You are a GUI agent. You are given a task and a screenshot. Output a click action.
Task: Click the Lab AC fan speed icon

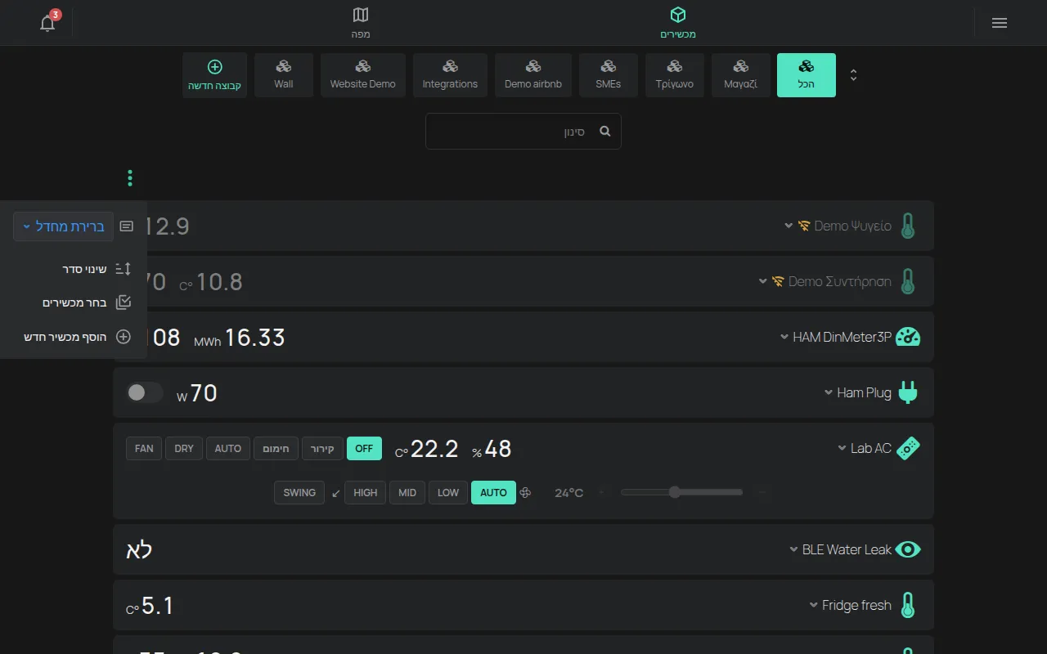coord(526,493)
